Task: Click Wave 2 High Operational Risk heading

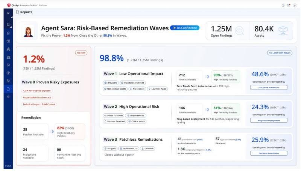Action: 131,107
